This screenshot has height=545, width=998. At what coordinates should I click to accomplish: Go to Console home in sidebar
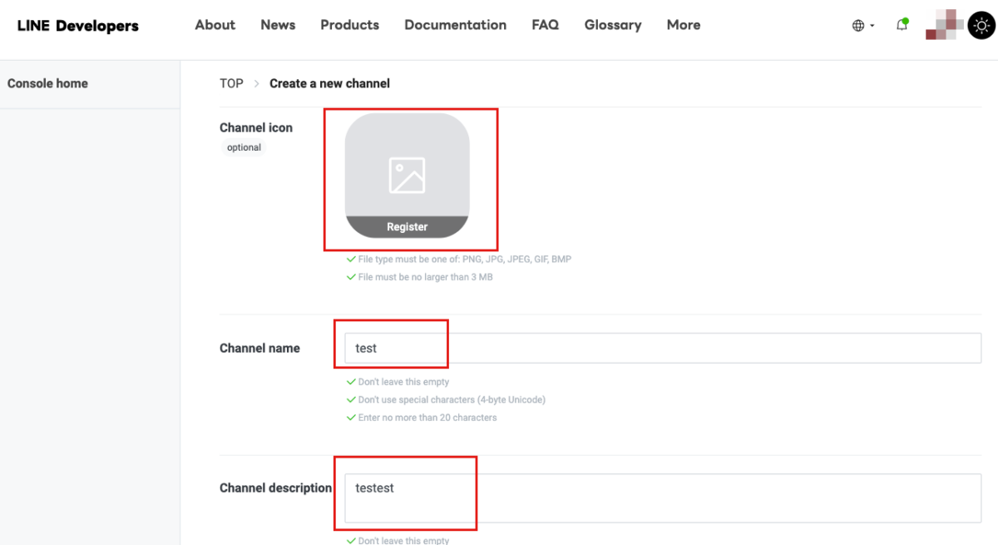point(47,83)
